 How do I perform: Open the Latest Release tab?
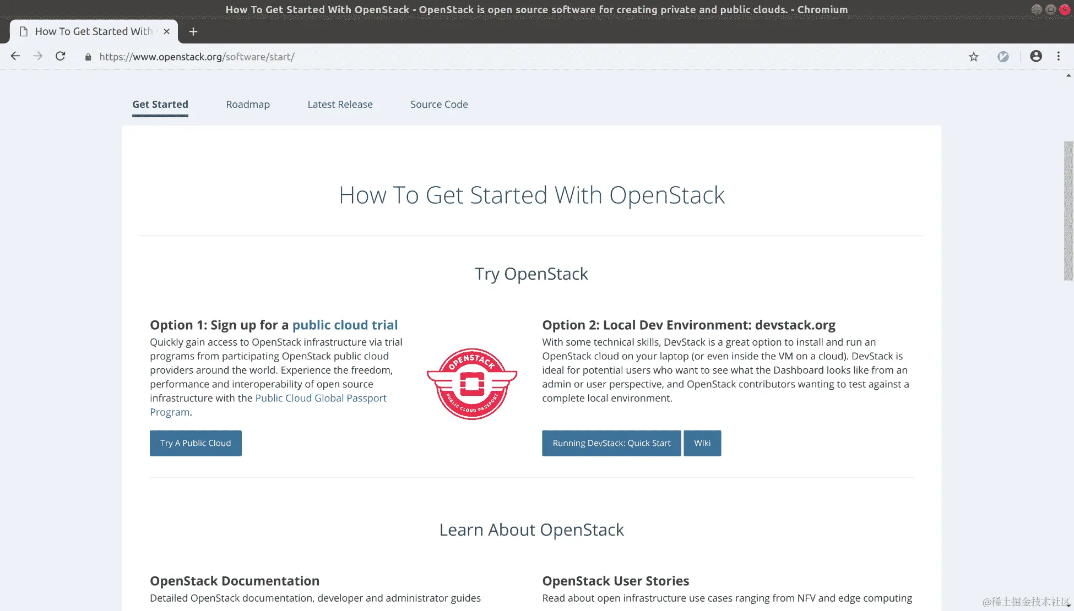[340, 105]
